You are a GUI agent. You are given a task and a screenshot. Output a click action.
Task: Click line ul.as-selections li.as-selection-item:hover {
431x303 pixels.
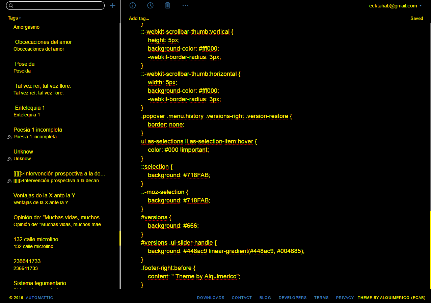click(199, 141)
